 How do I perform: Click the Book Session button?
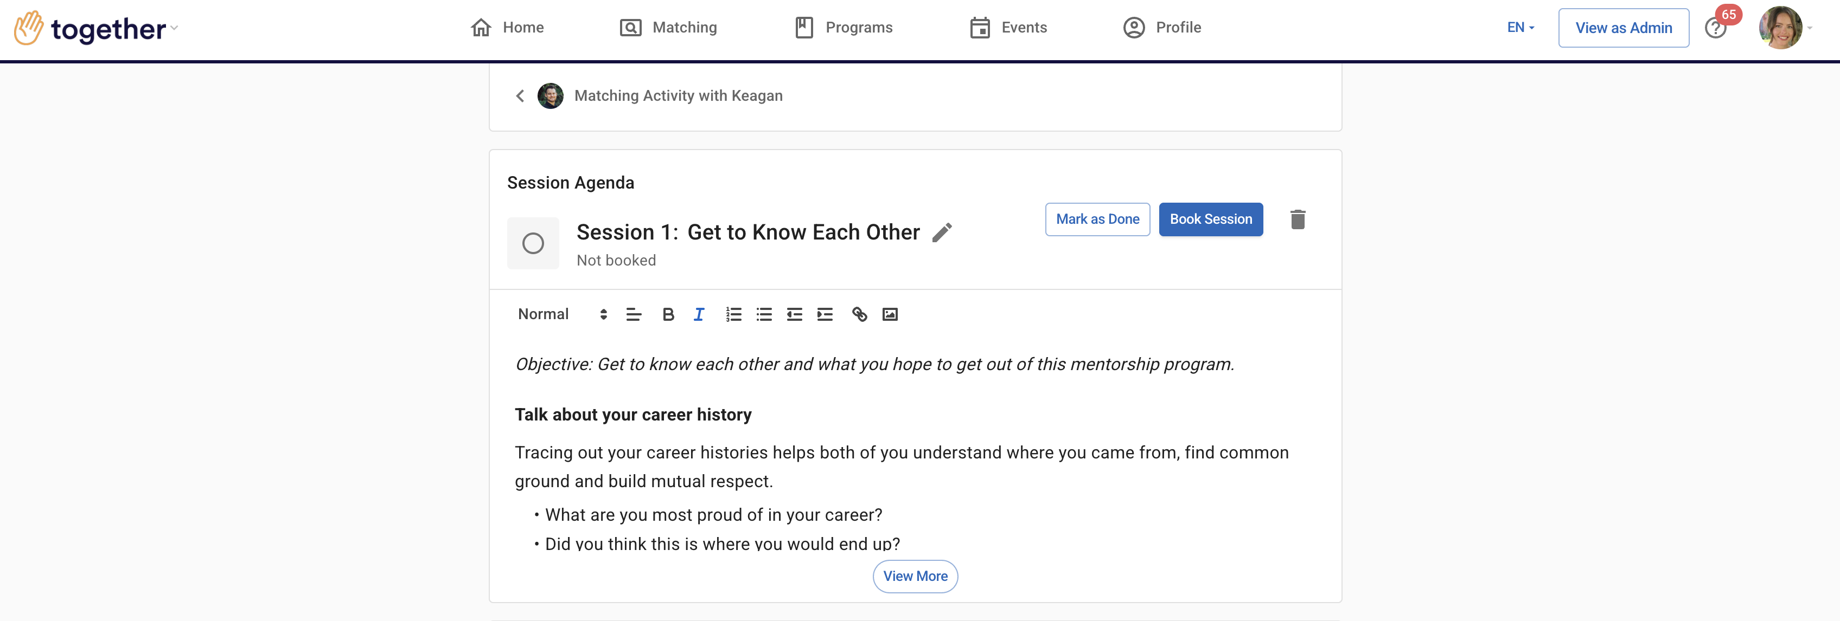[x=1210, y=220]
